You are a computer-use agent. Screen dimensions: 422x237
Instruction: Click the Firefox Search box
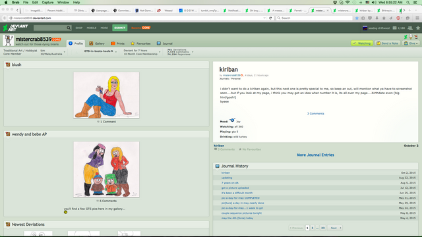[x=315, y=18]
